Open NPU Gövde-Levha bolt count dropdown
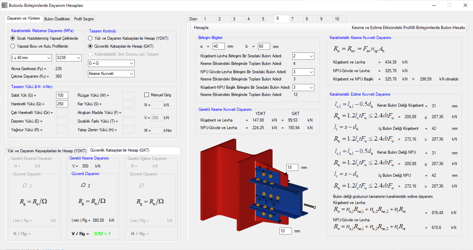 (303, 72)
